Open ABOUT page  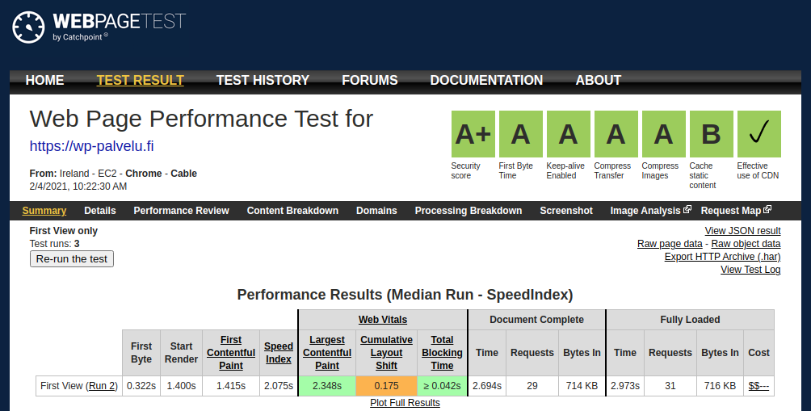pyautogui.click(x=599, y=80)
